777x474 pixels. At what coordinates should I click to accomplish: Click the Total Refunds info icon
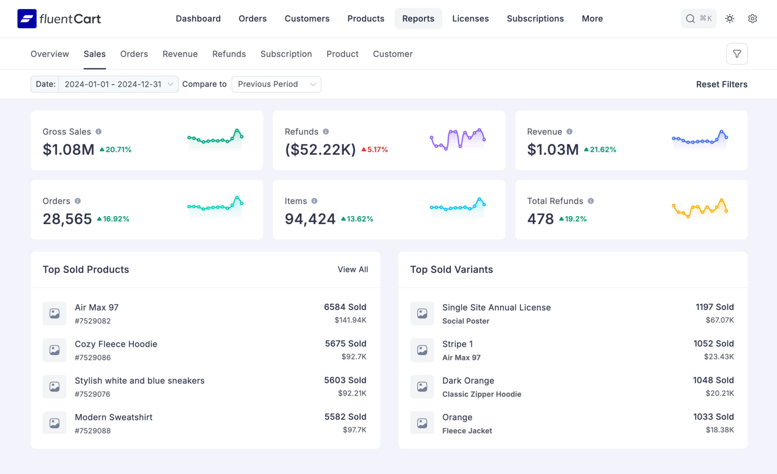pos(590,201)
